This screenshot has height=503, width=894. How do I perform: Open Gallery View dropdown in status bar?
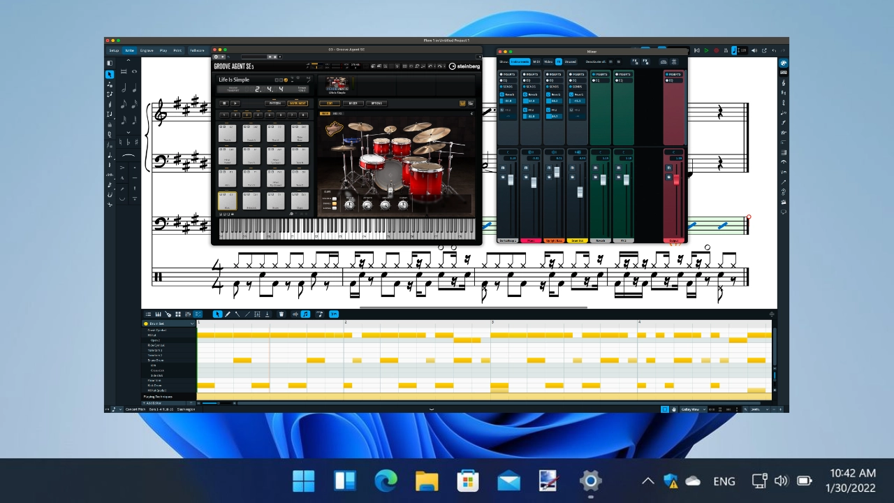[692, 409]
